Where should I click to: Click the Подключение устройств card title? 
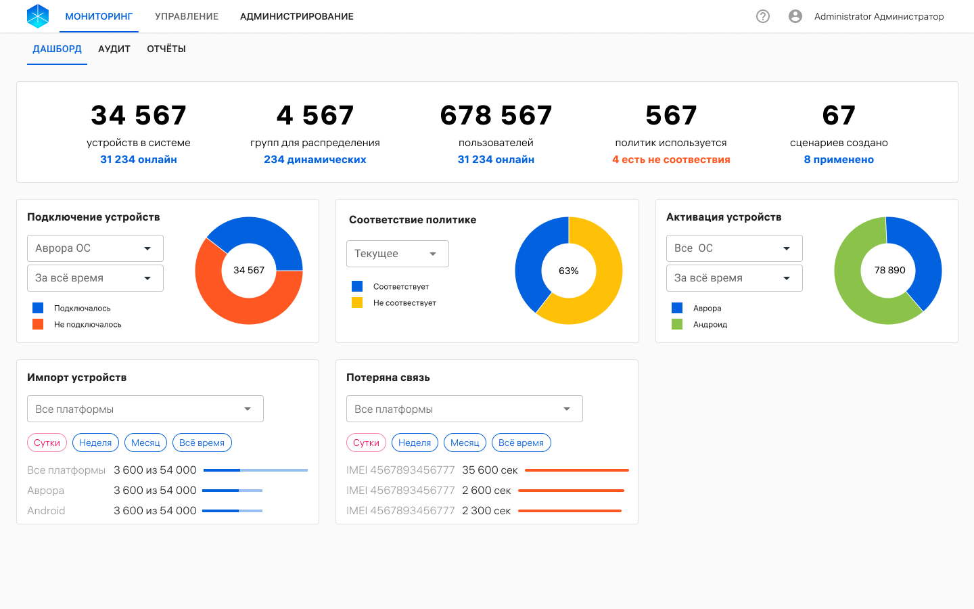[93, 217]
